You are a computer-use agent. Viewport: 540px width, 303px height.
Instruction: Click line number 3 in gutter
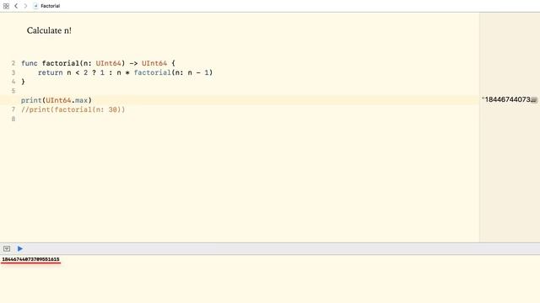13,72
